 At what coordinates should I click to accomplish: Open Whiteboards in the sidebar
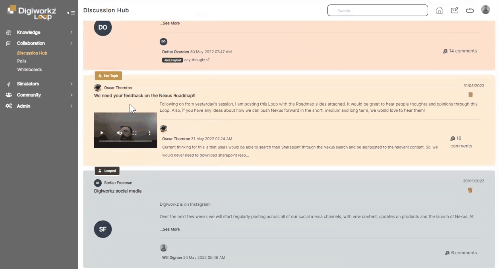click(x=30, y=69)
